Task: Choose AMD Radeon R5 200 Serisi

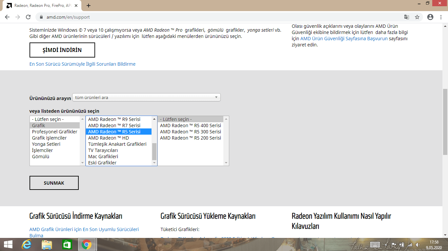Action: click(x=191, y=138)
